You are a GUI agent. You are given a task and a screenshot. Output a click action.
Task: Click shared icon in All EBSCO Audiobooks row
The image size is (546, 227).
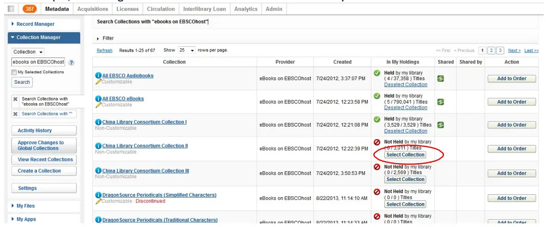[440, 79]
